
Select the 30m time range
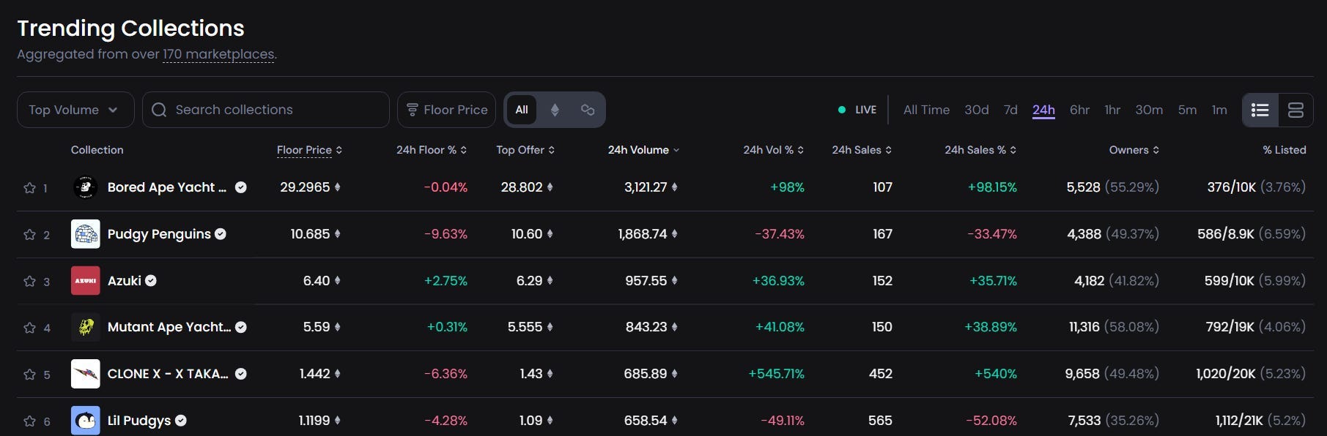point(1149,110)
